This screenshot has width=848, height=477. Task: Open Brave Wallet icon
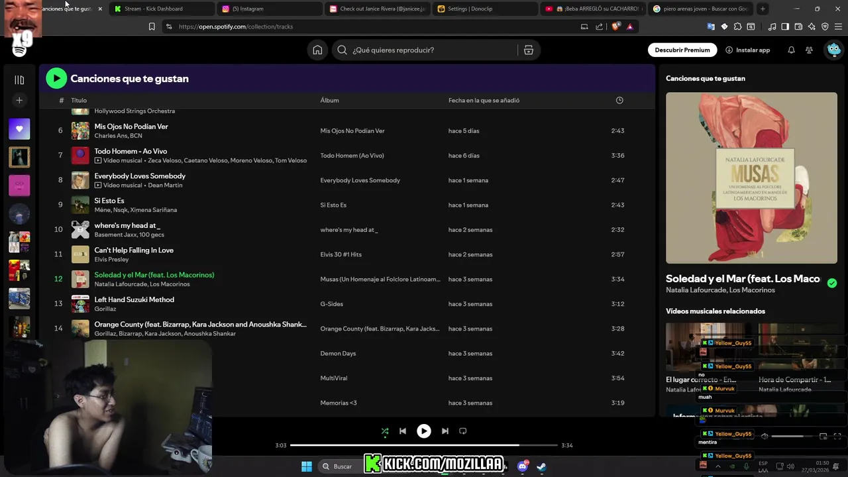tap(798, 26)
